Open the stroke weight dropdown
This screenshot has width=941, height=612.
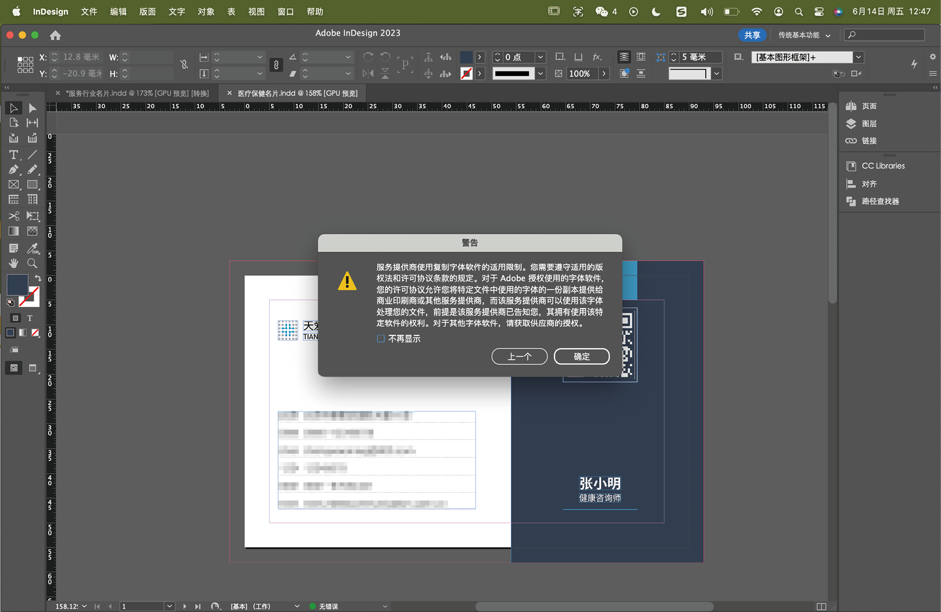541,57
